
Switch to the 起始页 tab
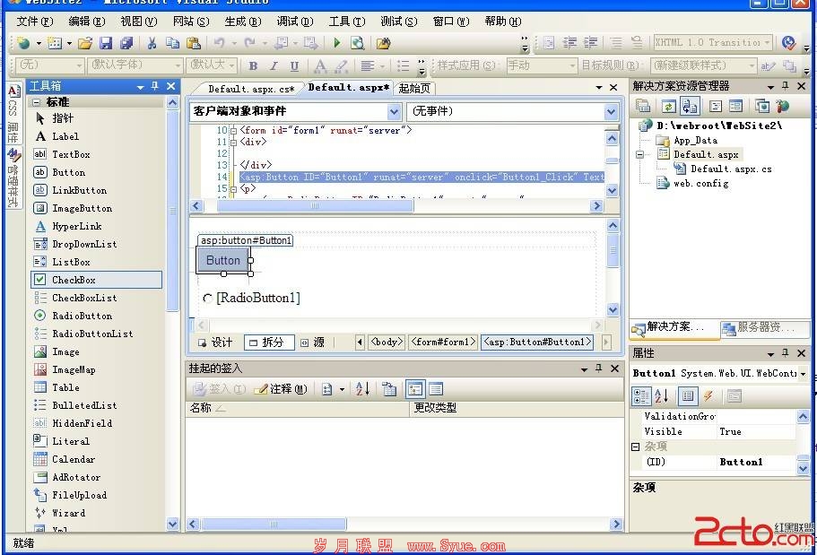pos(414,89)
